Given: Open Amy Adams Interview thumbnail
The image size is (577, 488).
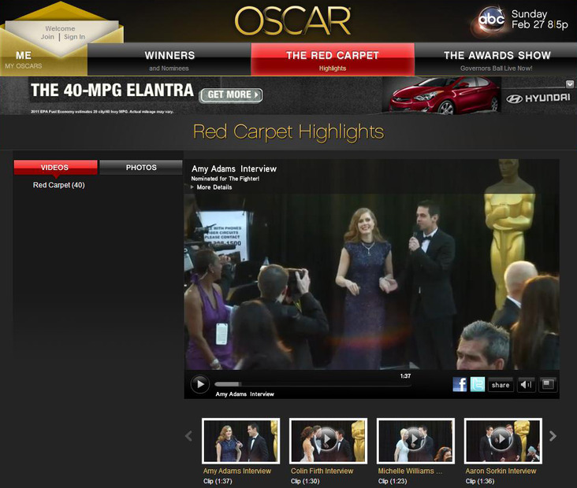Looking at the screenshot, I should 240,441.
